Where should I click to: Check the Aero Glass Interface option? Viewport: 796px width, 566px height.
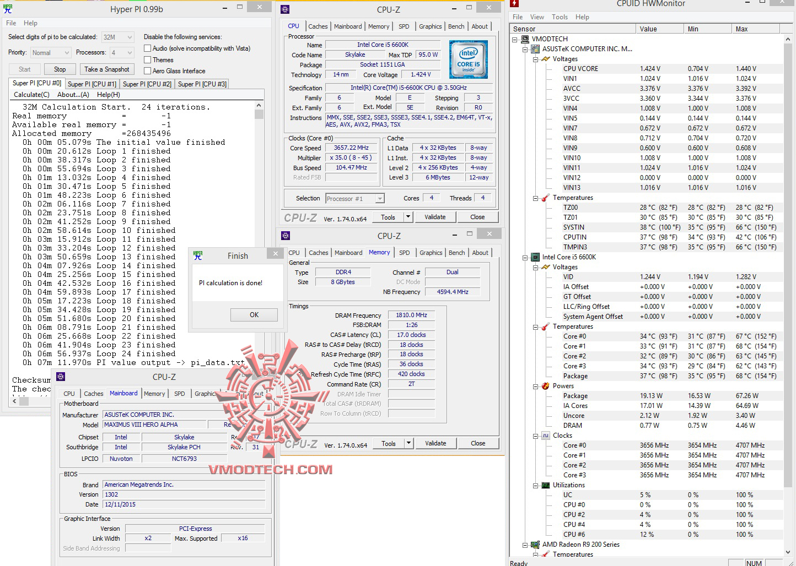pos(147,71)
